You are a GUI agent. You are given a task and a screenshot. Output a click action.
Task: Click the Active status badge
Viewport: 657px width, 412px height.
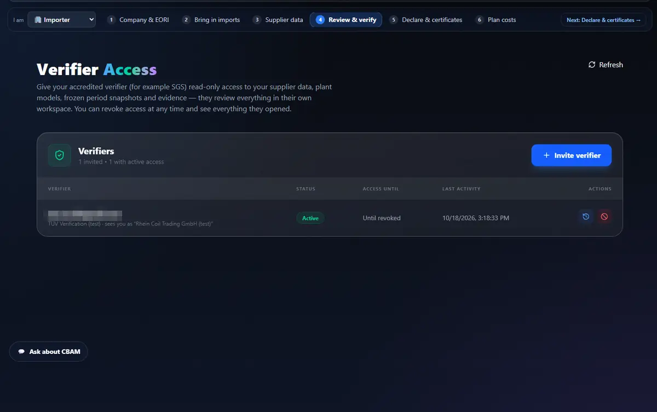coord(310,218)
